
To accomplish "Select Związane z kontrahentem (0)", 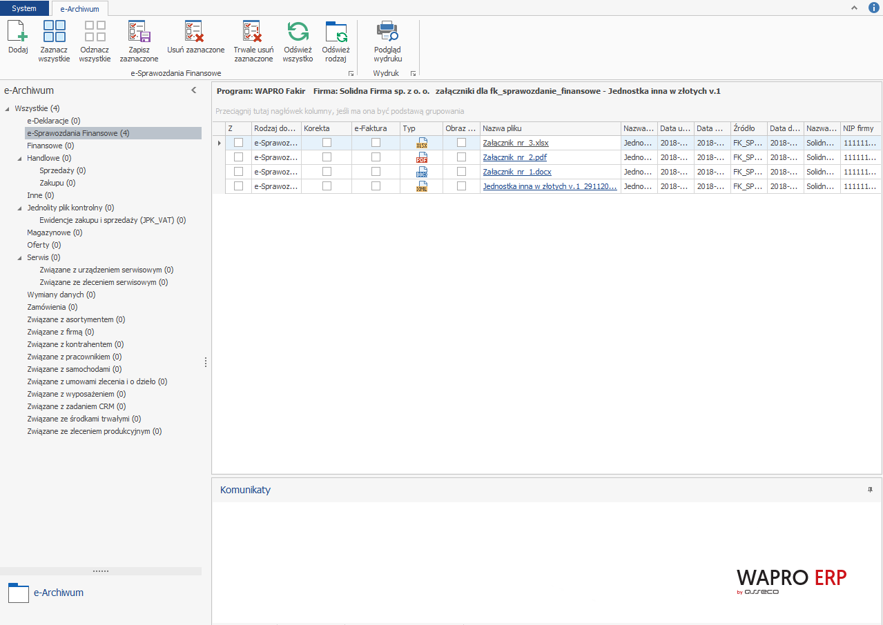I will click(x=75, y=344).
